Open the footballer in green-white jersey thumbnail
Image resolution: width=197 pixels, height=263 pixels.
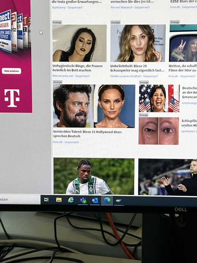coord(94,176)
